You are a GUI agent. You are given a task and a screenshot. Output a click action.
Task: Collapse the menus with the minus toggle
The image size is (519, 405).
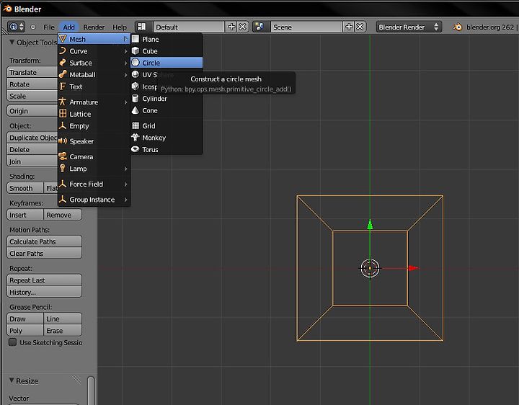point(33,27)
